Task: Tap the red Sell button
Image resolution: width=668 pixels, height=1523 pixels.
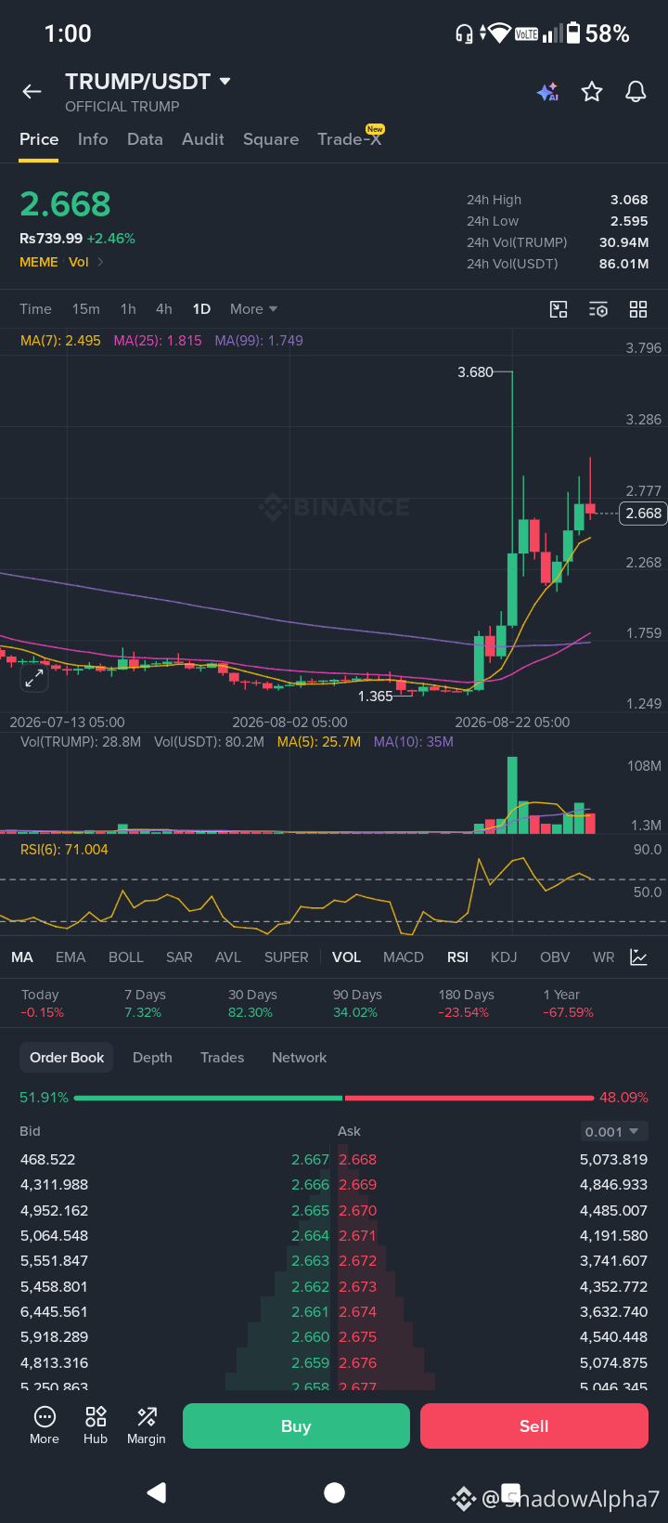Action: tap(533, 1426)
